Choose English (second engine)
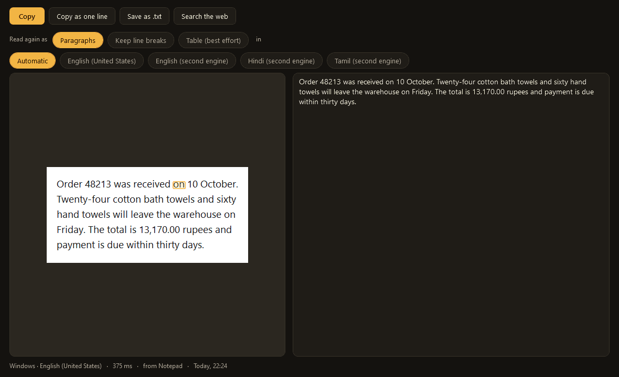 pyautogui.click(x=192, y=61)
